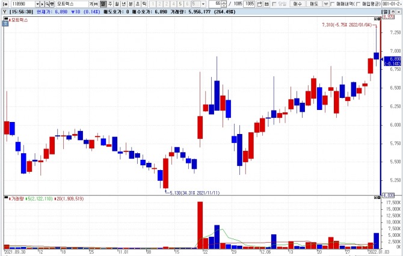Open the stock code dropdown arrow
The width and height of the screenshot is (403, 256).
pos(37,4)
